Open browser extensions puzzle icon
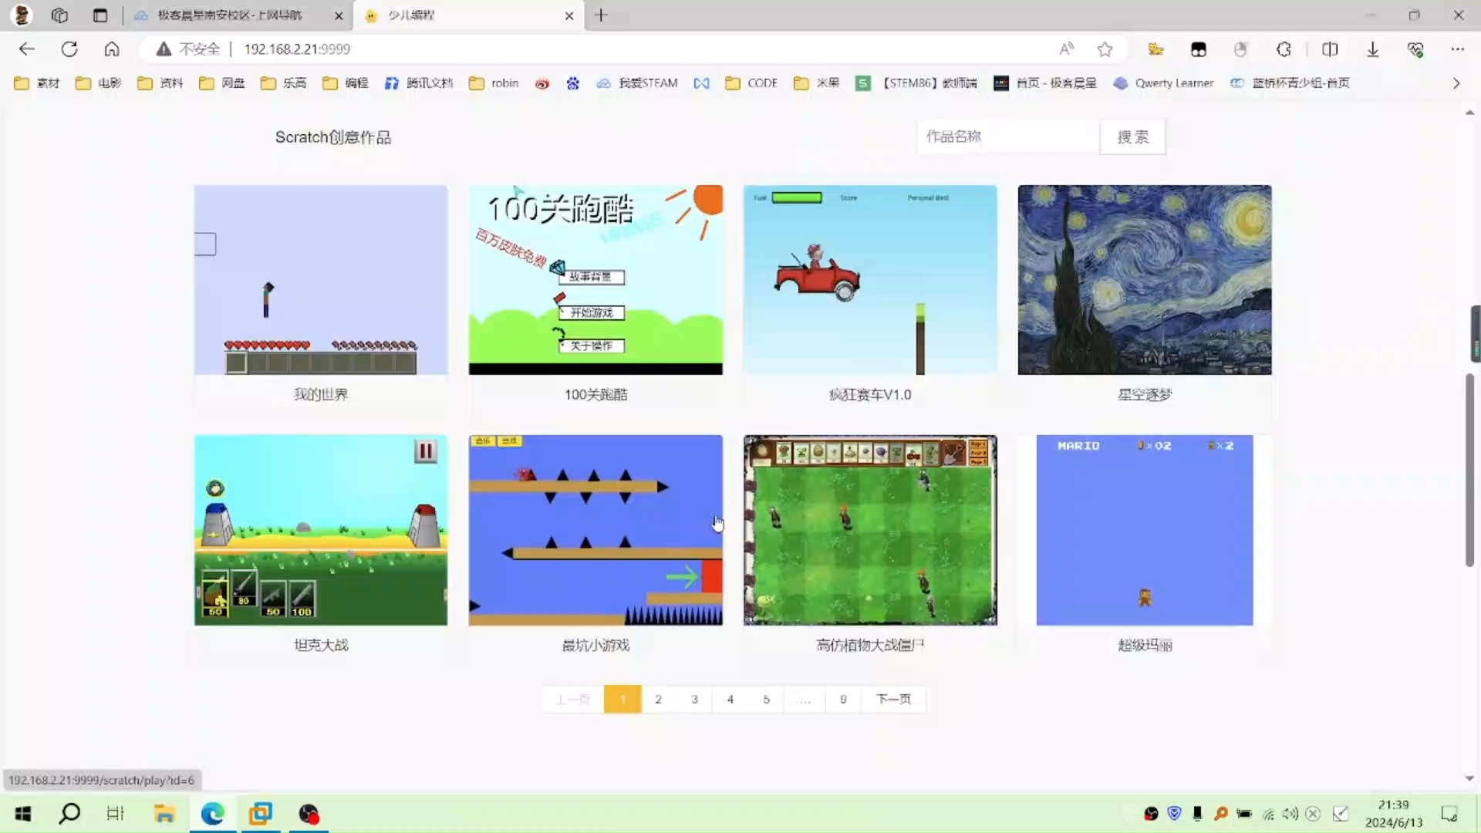Viewport: 1481px width, 833px height. [1284, 49]
